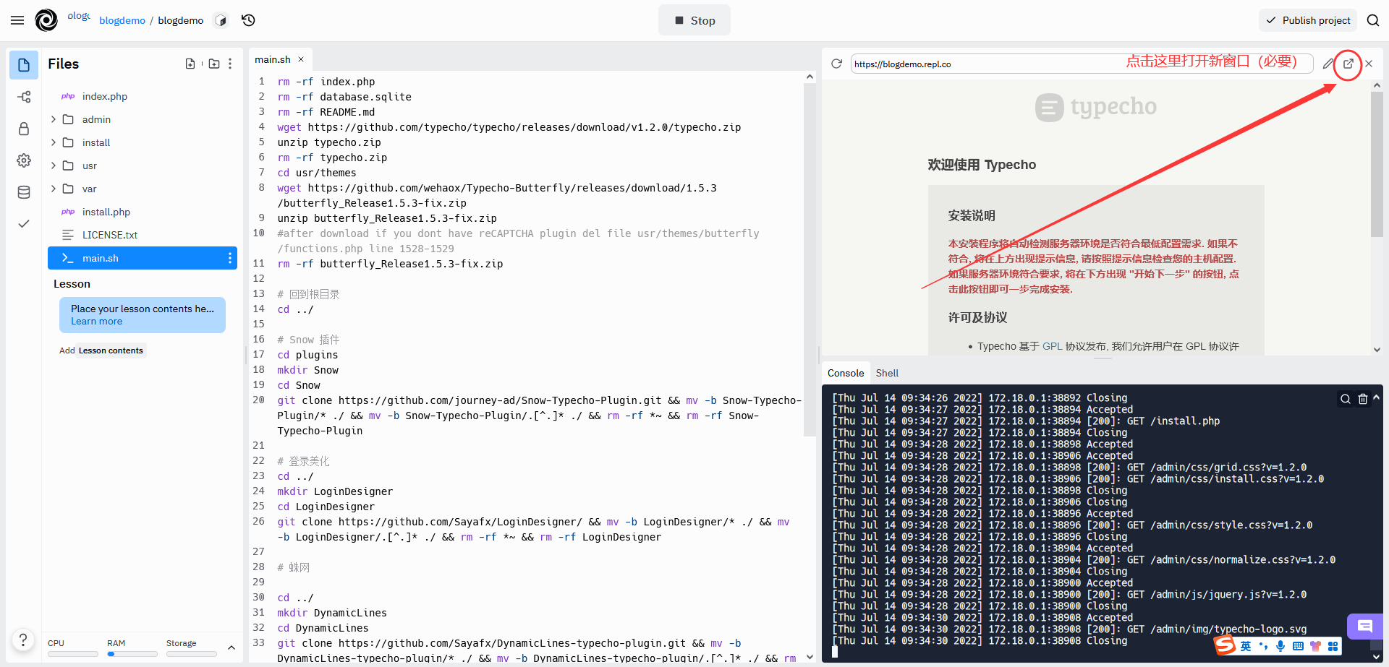Open the GPL link in the preview
The height and width of the screenshot is (667, 1389).
(1052, 346)
